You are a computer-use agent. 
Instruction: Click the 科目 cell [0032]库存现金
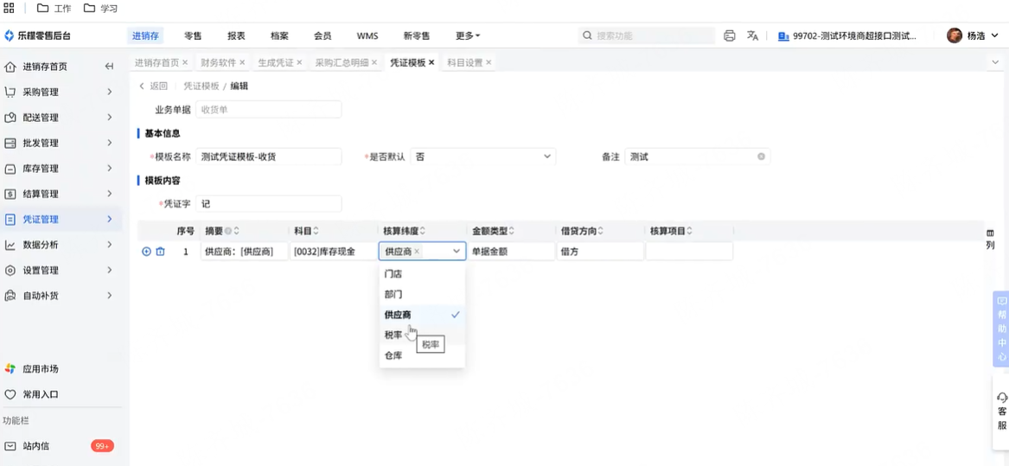pyautogui.click(x=334, y=252)
